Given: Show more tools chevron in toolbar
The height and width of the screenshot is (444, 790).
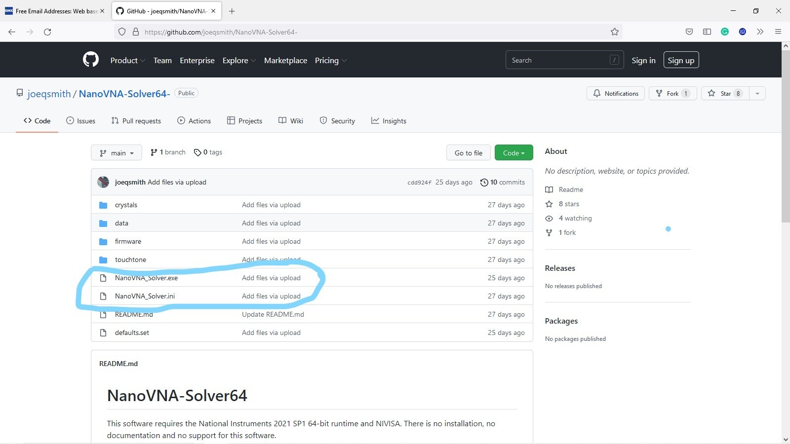Looking at the screenshot, I should point(760,32).
